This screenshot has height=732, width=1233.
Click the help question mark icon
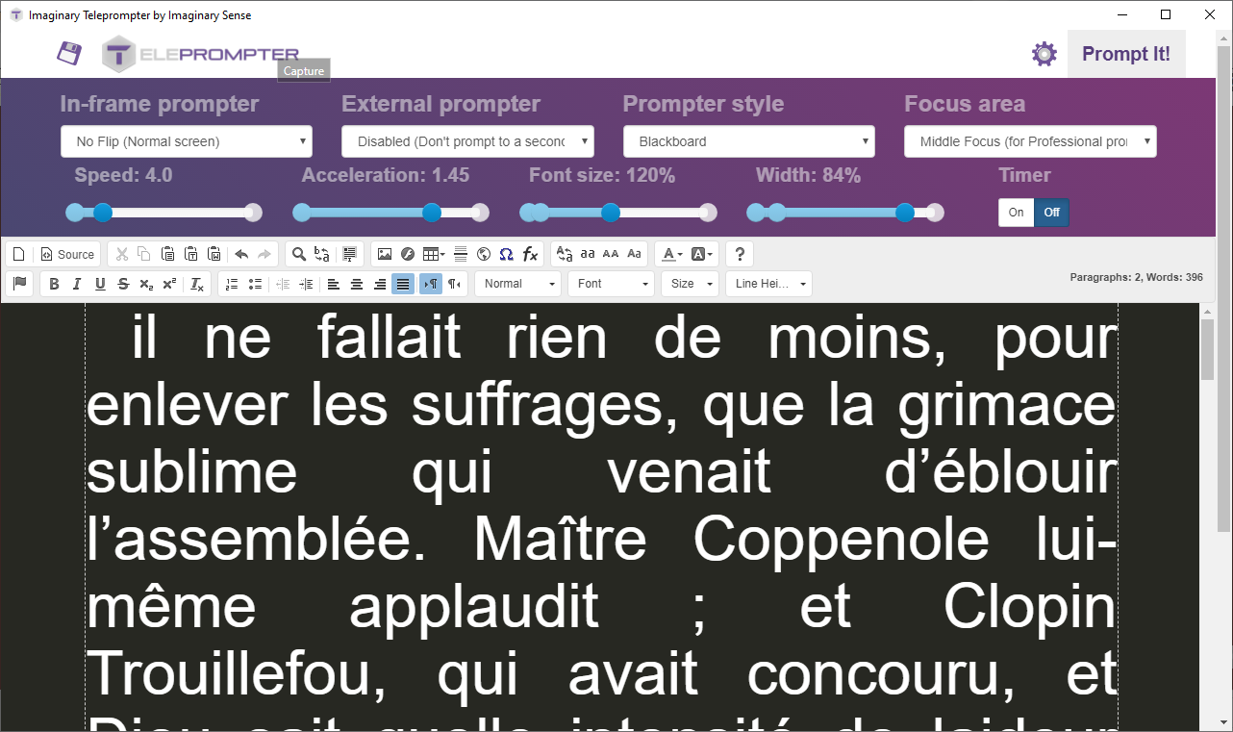pyautogui.click(x=740, y=254)
